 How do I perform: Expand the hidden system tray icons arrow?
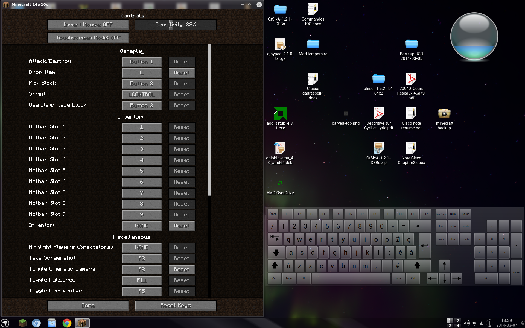point(481,323)
